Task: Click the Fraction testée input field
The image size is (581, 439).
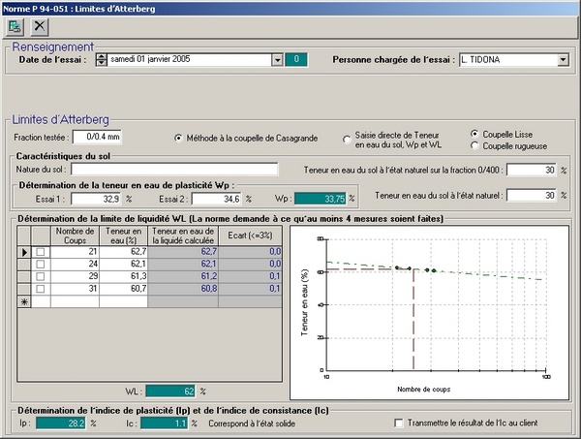Action: coord(98,137)
